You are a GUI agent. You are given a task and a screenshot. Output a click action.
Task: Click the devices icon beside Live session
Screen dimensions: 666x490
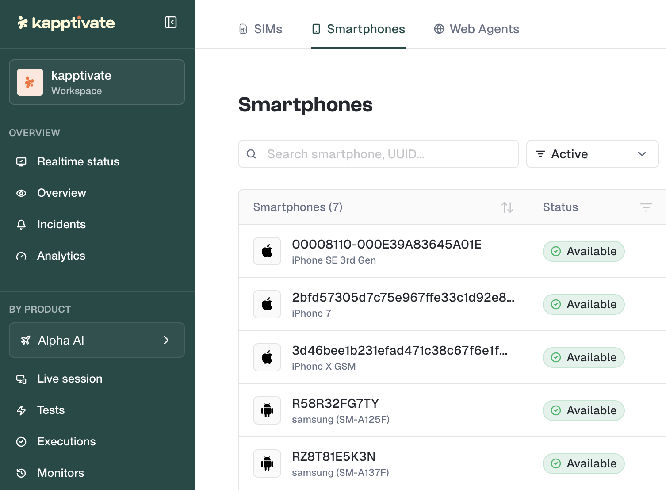[x=21, y=379]
